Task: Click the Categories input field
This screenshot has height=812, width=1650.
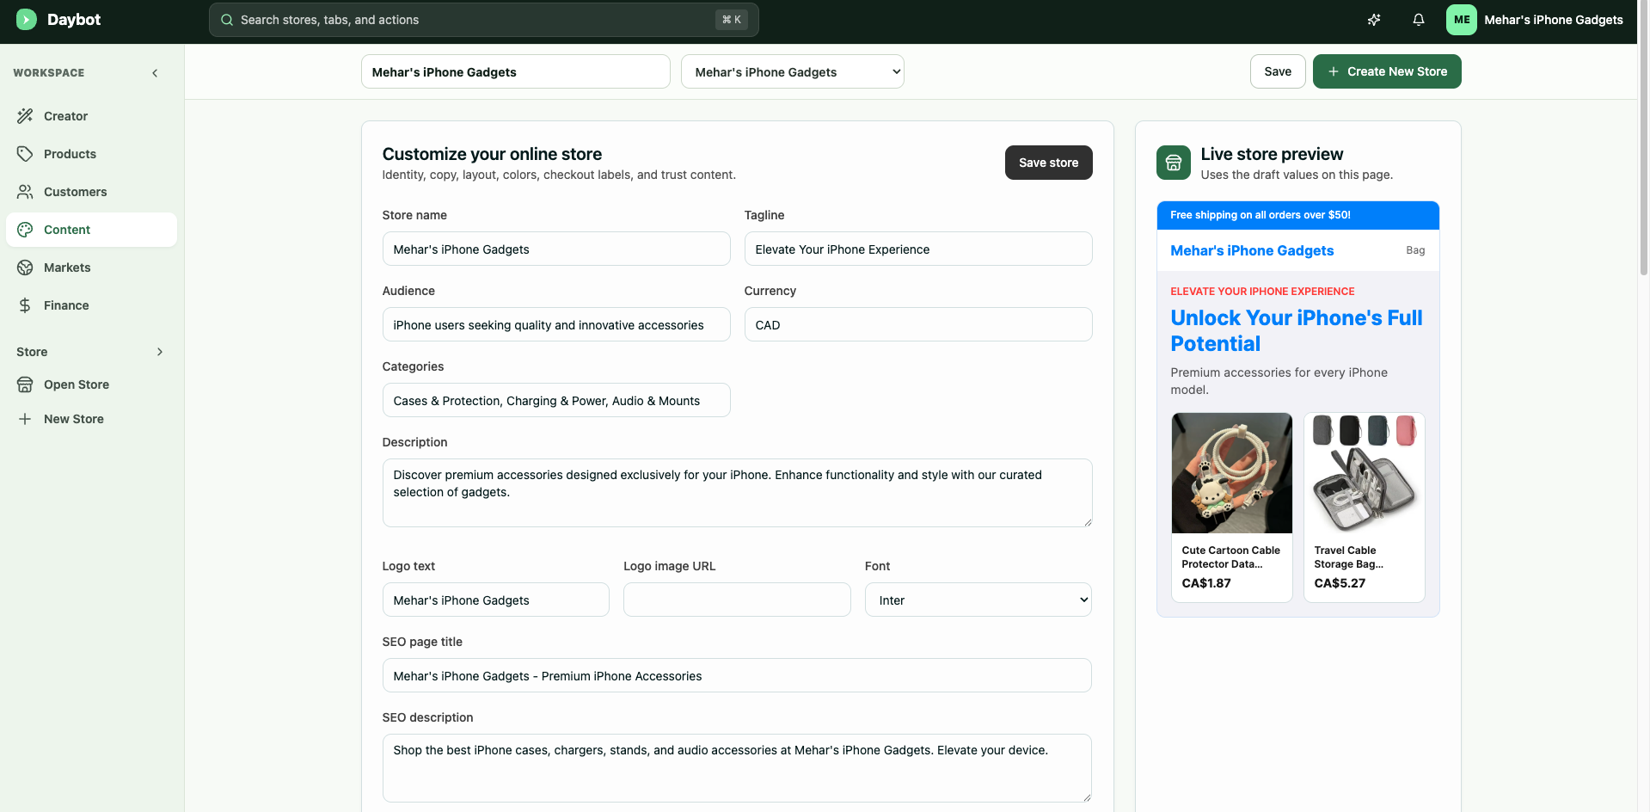Action: 556,400
